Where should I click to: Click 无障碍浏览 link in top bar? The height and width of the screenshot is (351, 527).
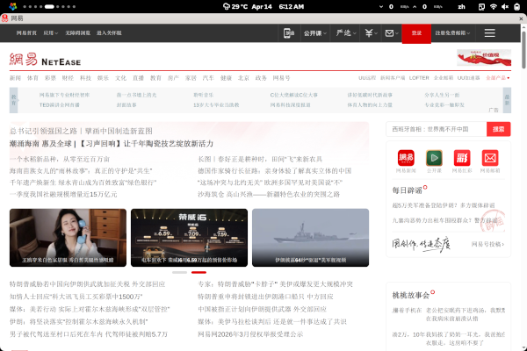[77, 33]
